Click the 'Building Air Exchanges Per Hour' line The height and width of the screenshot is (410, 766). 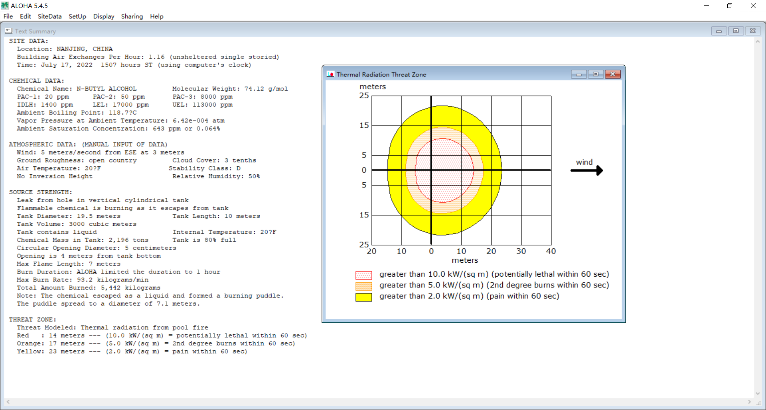pos(148,57)
